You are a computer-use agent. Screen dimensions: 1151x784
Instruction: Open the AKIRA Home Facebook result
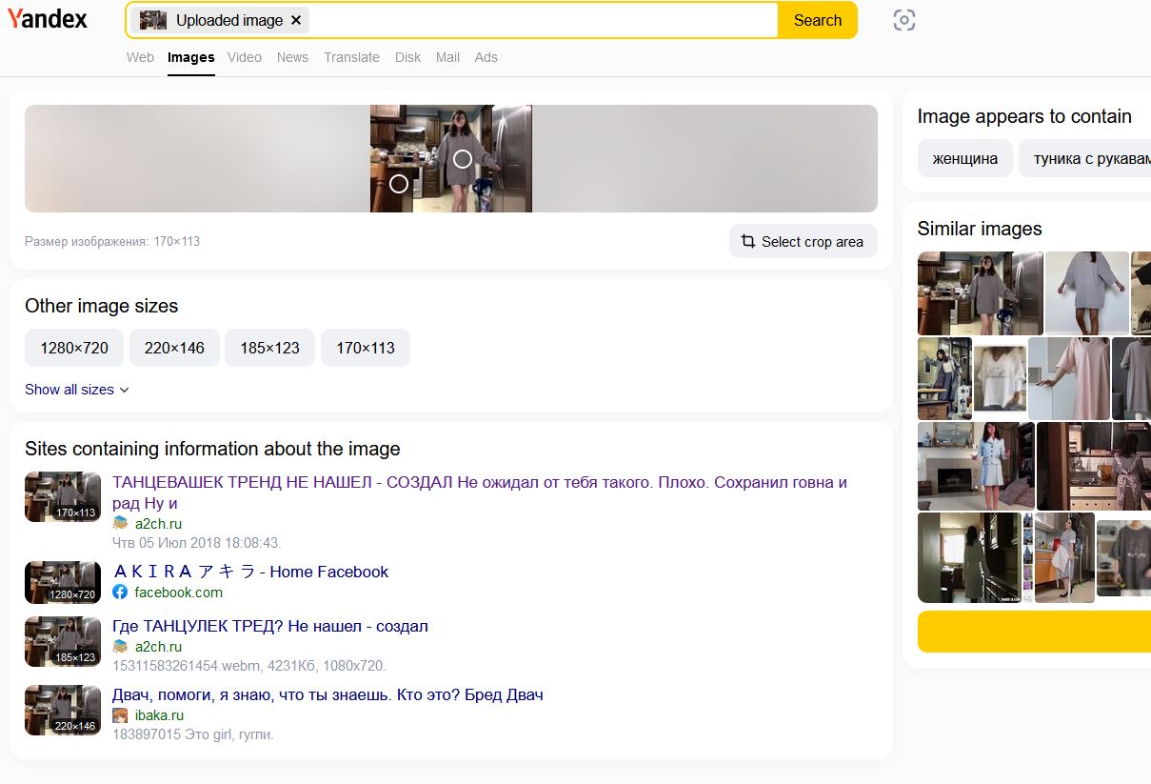250,572
